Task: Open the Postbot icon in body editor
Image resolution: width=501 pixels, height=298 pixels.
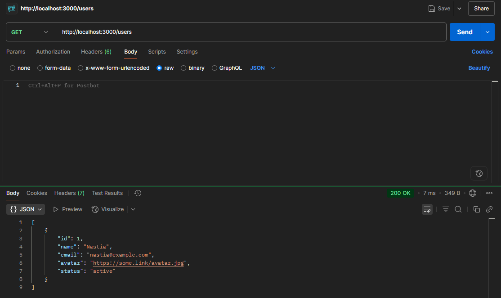Action: (479, 173)
